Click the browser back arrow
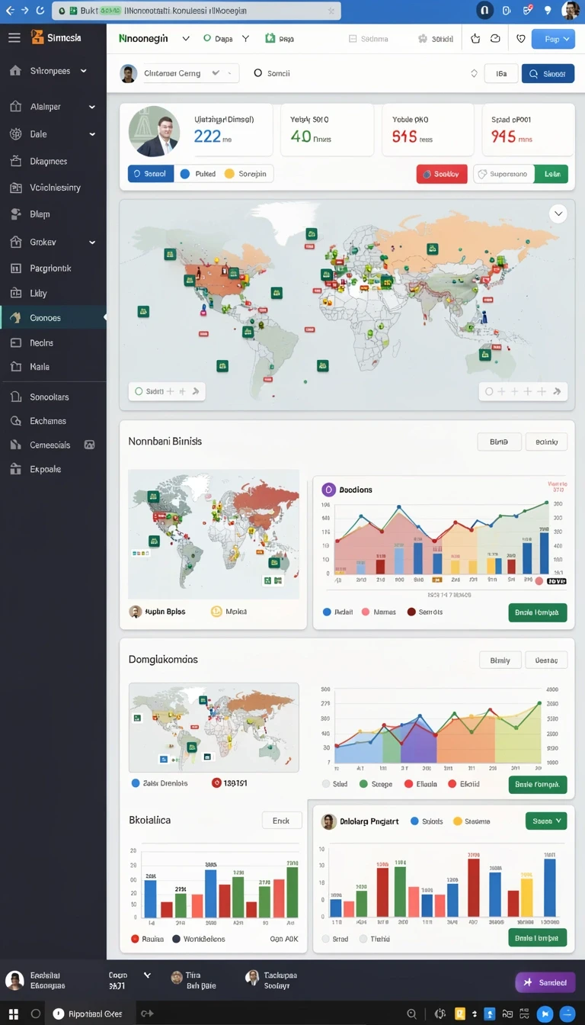The image size is (585, 1025). [10, 11]
